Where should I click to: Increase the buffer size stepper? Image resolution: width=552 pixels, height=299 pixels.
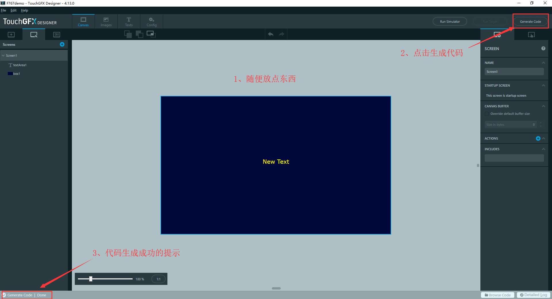coord(541,123)
